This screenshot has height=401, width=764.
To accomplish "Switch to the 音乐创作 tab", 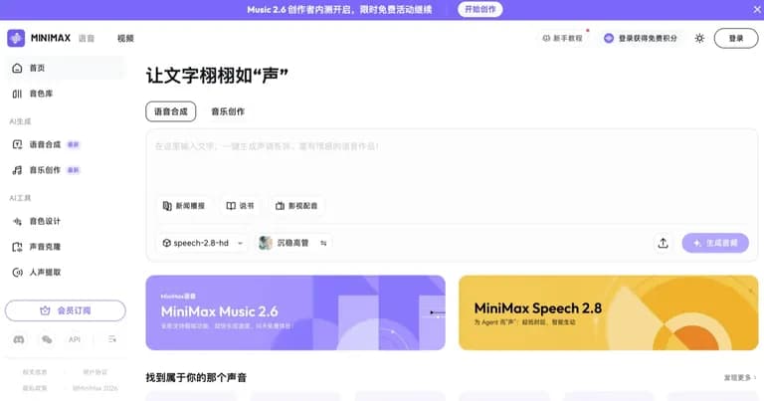I will 228,111.
